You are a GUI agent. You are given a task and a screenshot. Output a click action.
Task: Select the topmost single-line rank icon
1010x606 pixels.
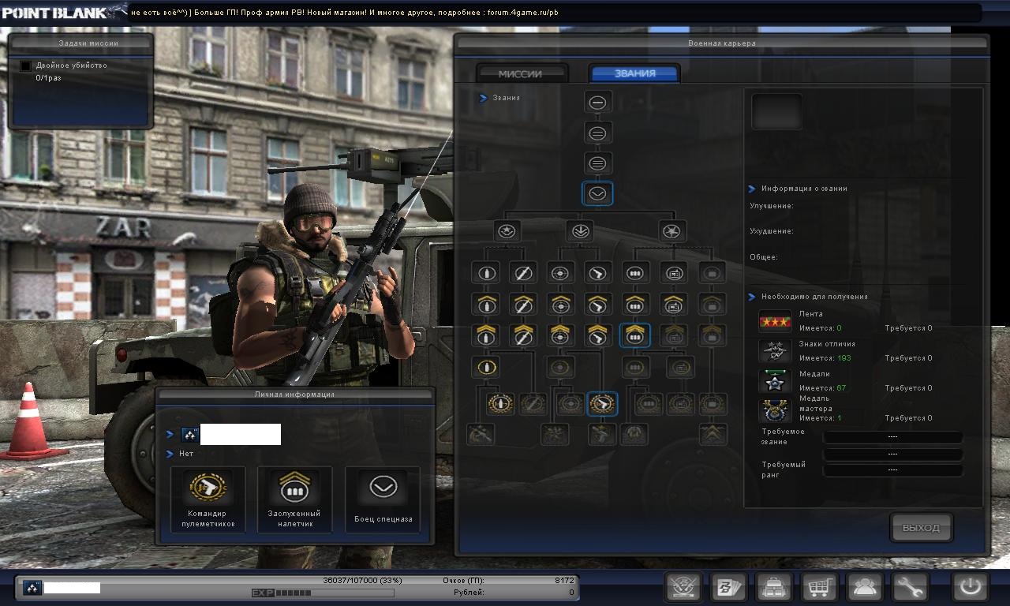[597, 102]
